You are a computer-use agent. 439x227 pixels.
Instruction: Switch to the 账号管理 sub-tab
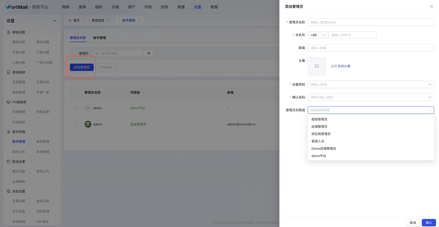(99, 38)
